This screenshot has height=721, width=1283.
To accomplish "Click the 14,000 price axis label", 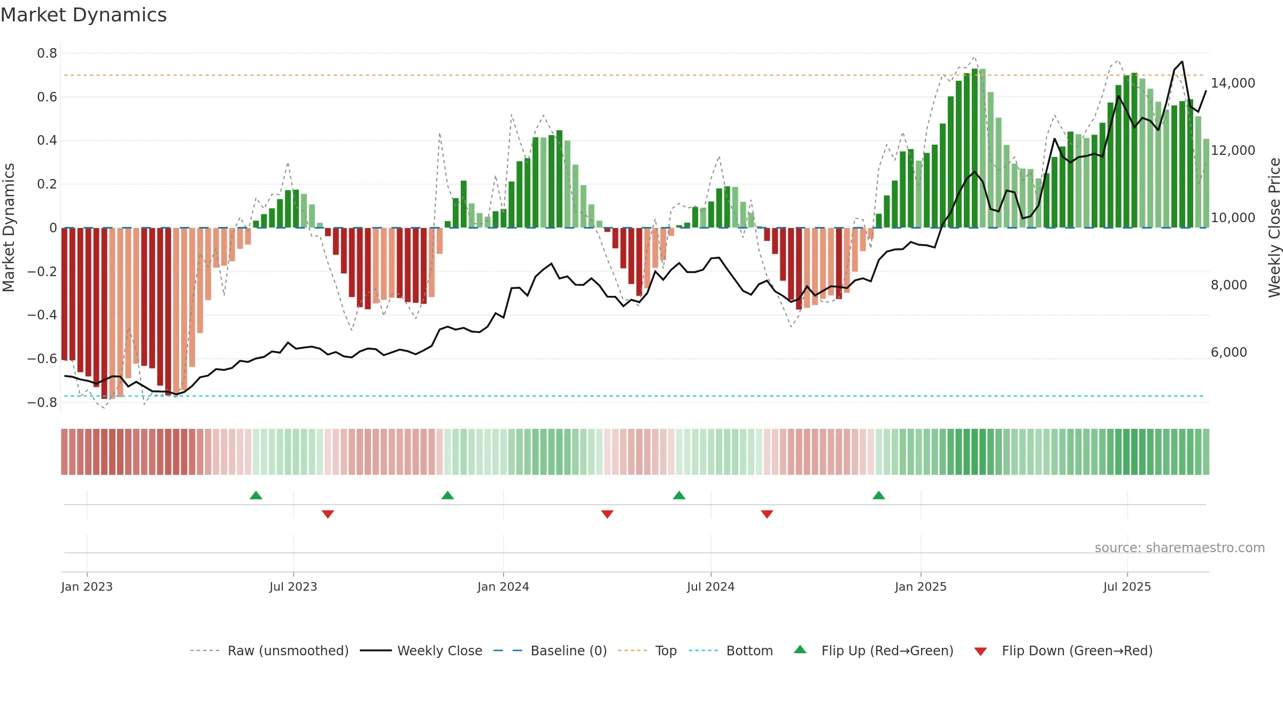I will (x=1233, y=83).
